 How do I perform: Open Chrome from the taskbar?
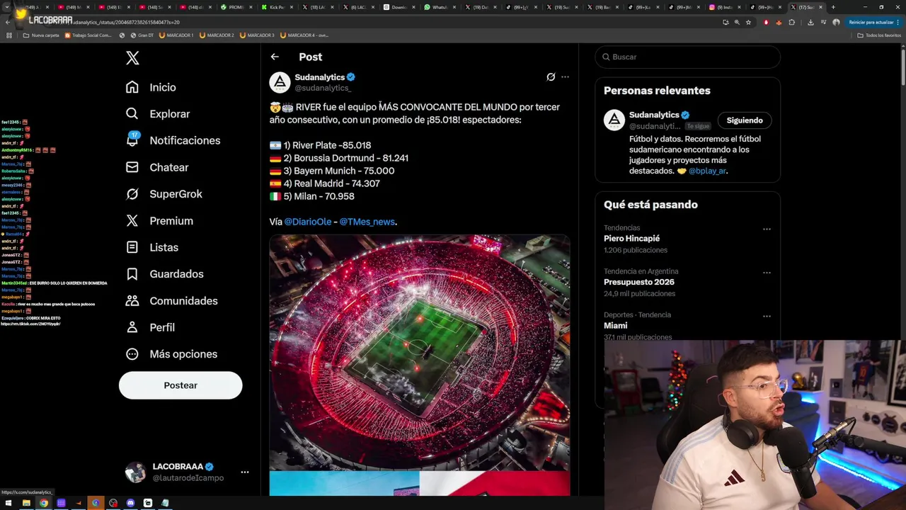pos(44,503)
